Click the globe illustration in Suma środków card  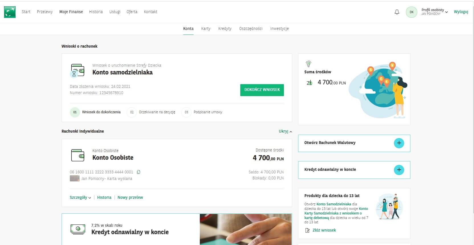point(378,90)
